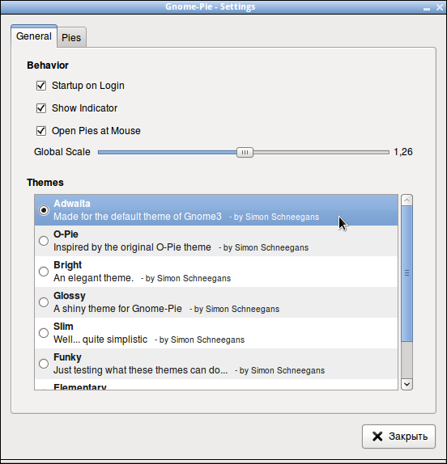Click the Закрыть close button
This screenshot has height=464, width=447.
pyautogui.click(x=398, y=437)
